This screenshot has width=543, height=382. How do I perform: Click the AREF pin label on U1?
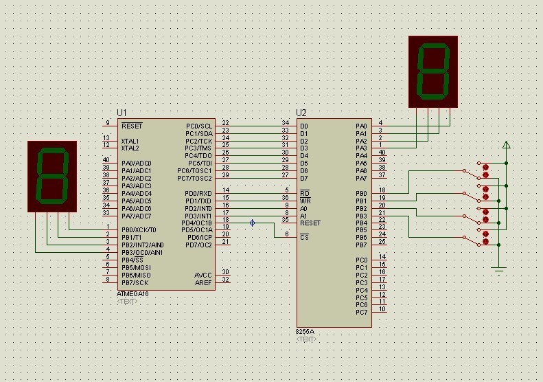pyautogui.click(x=203, y=282)
